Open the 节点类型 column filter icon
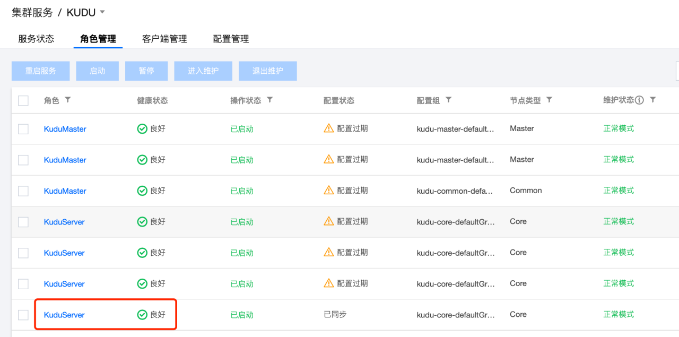 (549, 100)
